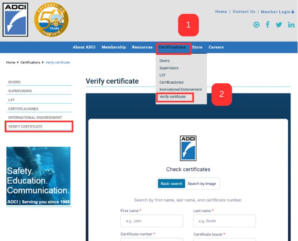298x241 pixels.
Task: Select Divers in Certifications dropdown
Action: tap(164, 61)
